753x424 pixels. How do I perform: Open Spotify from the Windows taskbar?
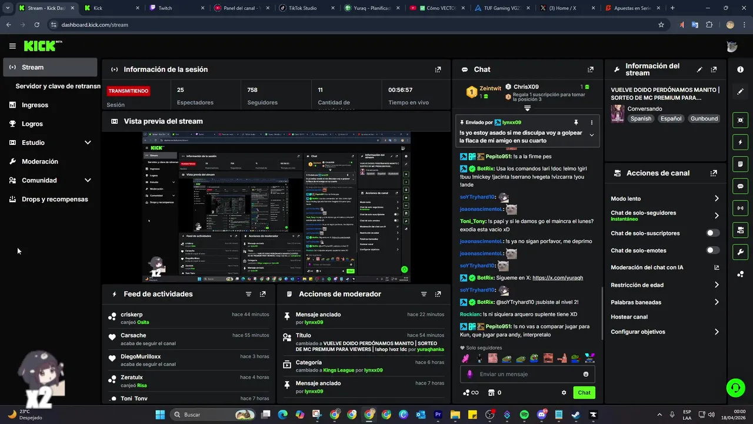pyautogui.click(x=524, y=415)
